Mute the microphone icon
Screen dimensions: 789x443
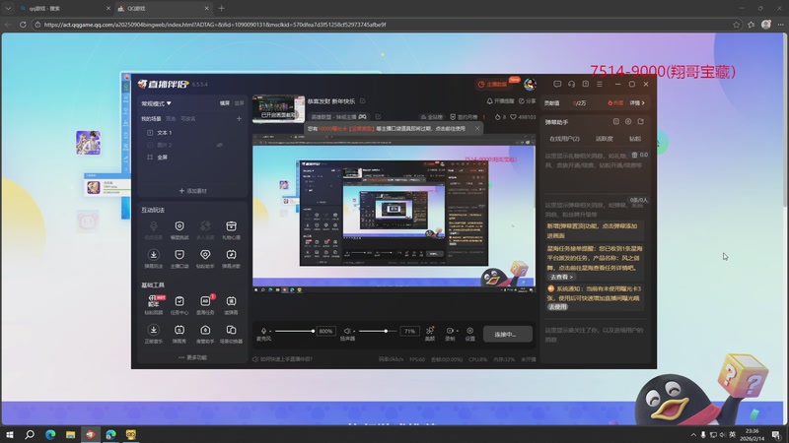[263, 331]
